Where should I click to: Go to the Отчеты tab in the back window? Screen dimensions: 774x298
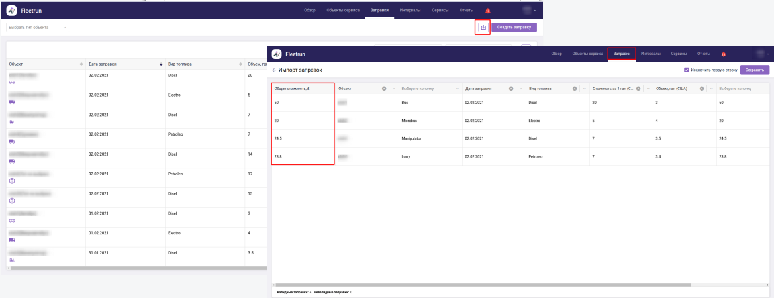coord(466,11)
